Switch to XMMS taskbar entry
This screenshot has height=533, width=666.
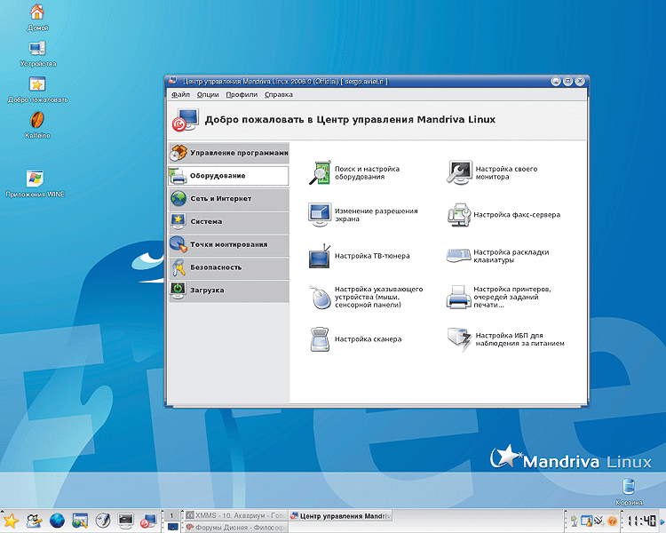(x=236, y=515)
